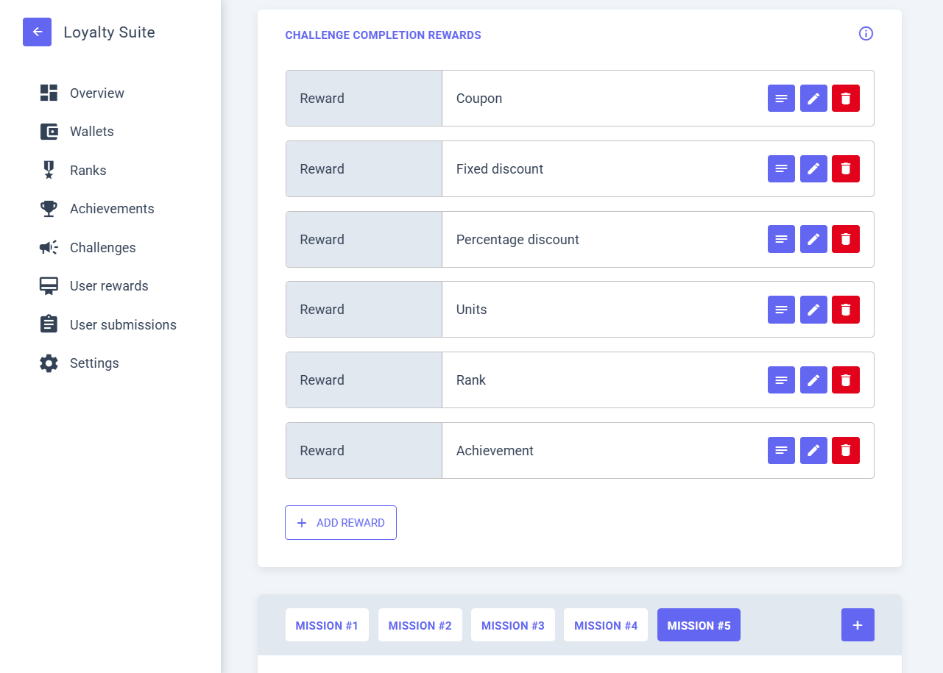Select the Achievement reward name text
The height and width of the screenshot is (673, 943).
coord(495,451)
